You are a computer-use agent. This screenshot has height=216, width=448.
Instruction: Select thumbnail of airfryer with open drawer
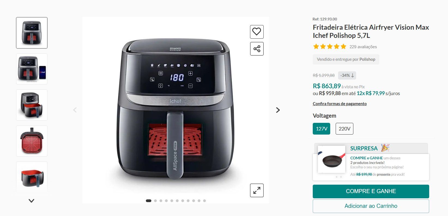[x=32, y=105]
